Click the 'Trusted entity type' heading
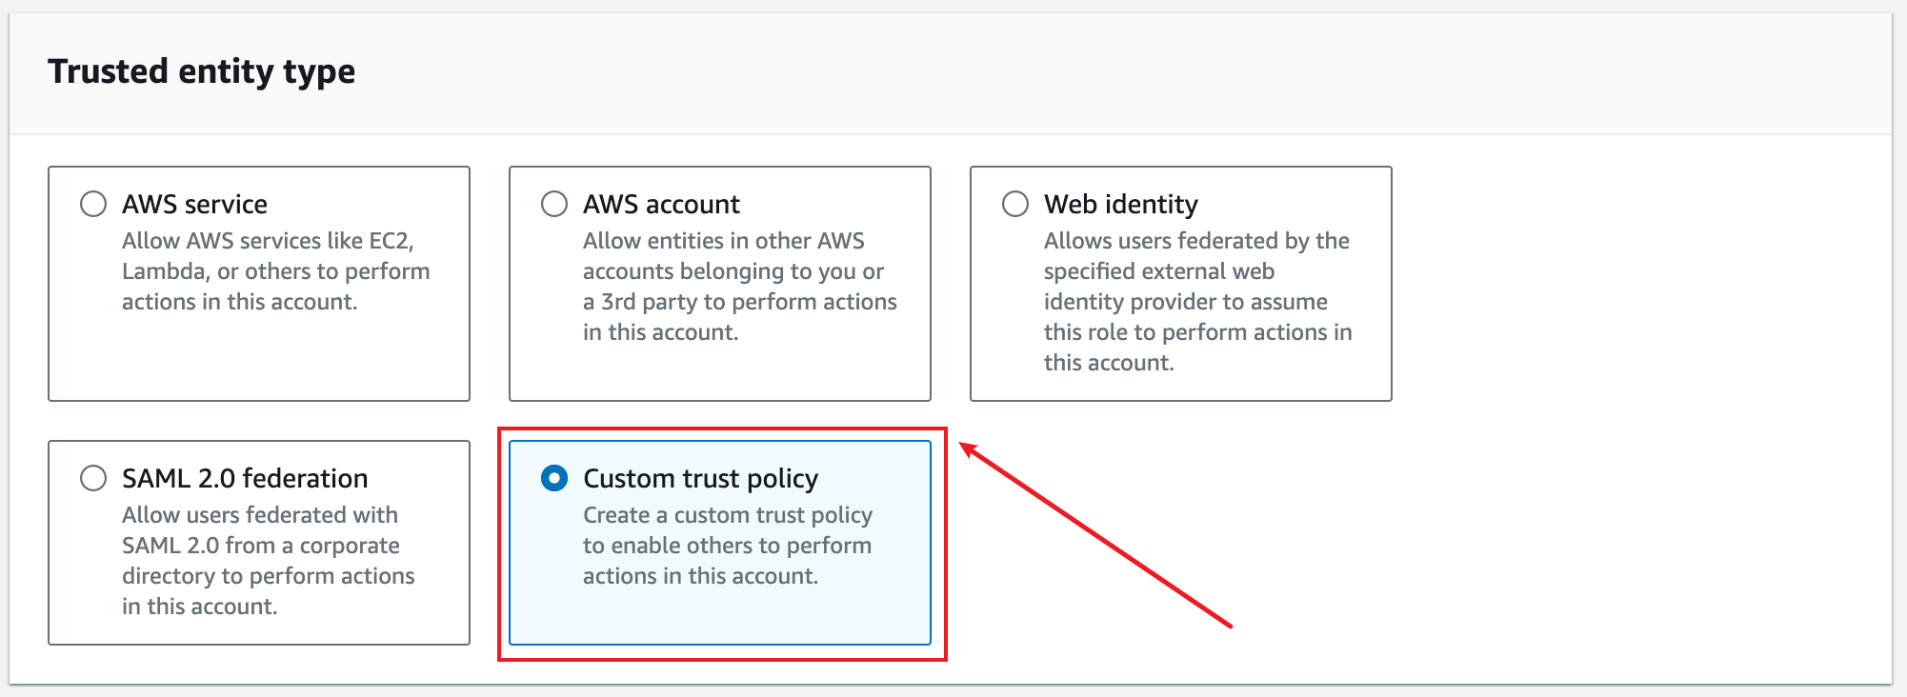 (x=202, y=71)
